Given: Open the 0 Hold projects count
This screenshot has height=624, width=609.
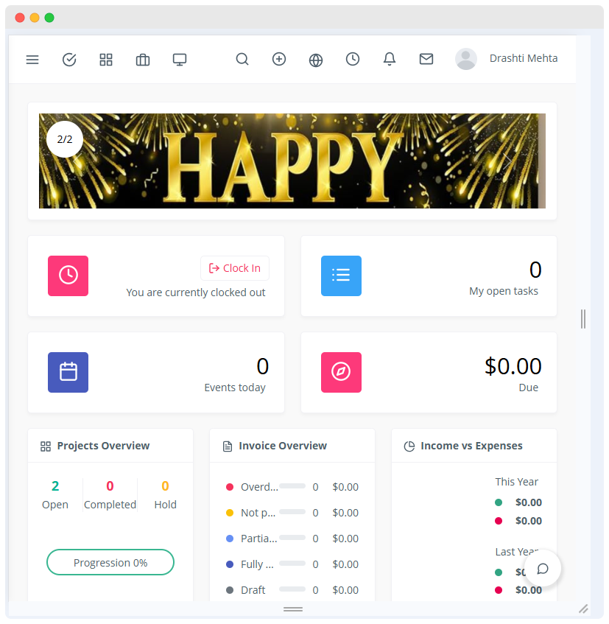Looking at the screenshot, I should [x=165, y=486].
